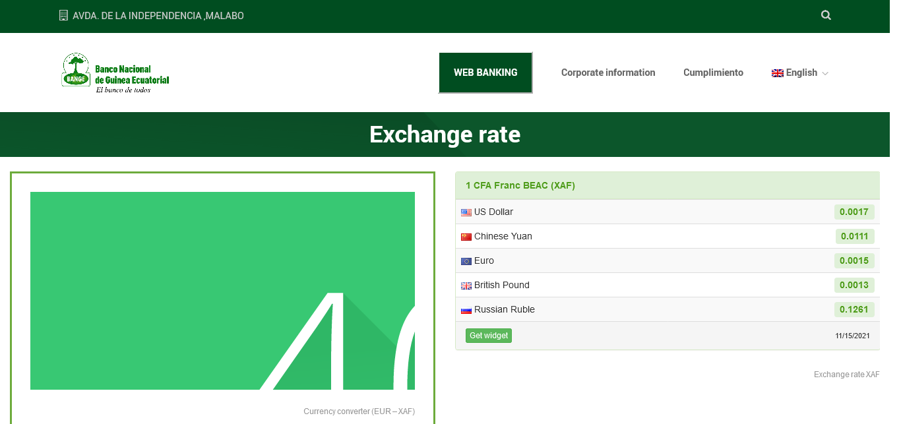Click the search magnifier icon
Image resolution: width=901 pixels, height=424 pixels.
click(826, 15)
